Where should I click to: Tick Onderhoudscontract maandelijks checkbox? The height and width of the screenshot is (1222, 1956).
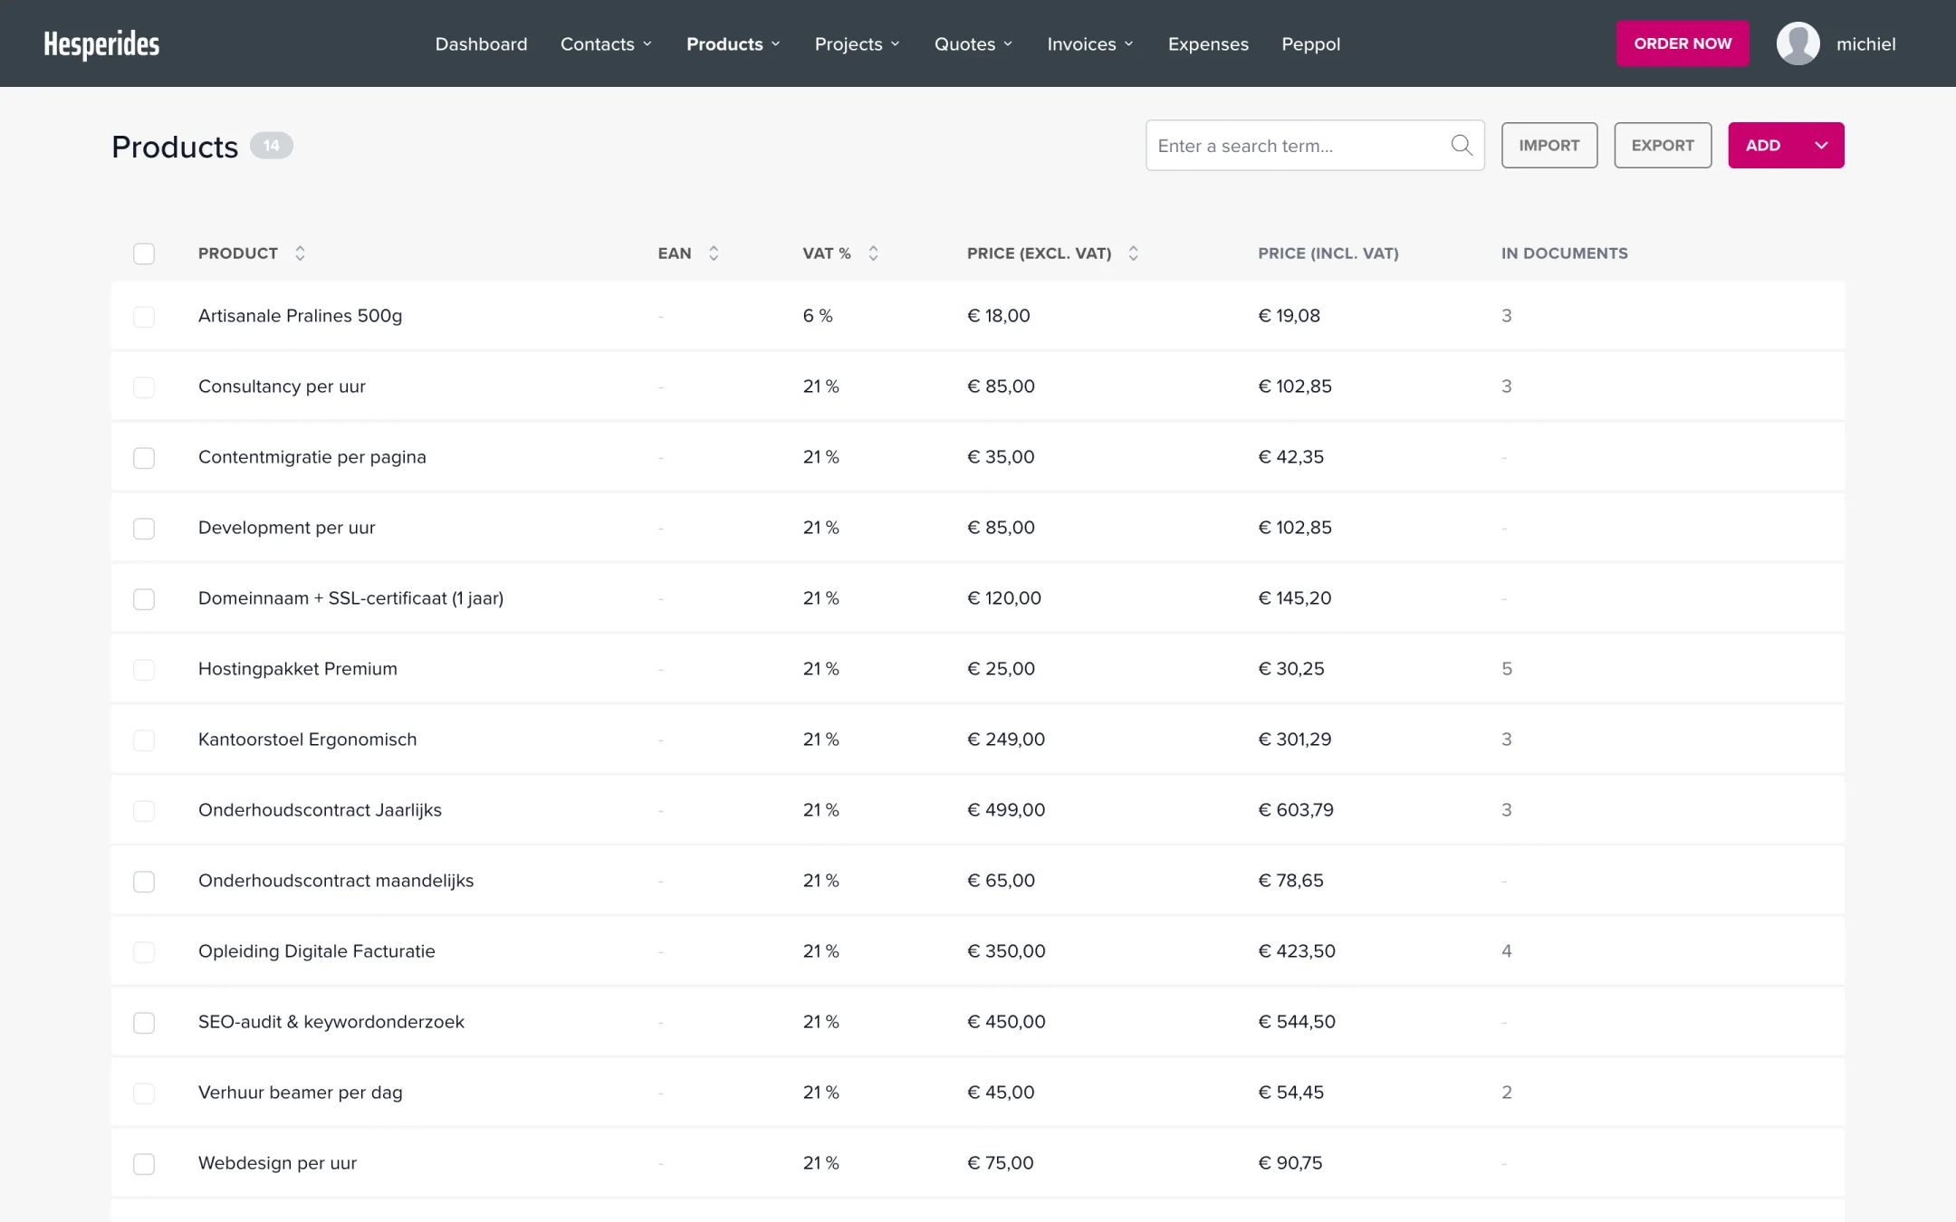click(x=144, y=881)
